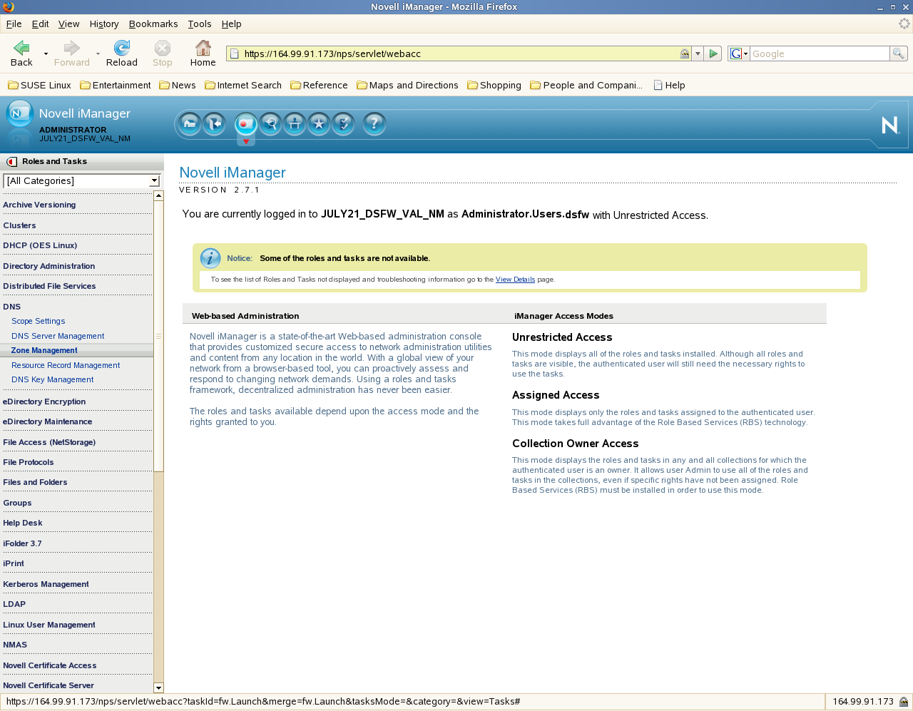This screenshot has width=913, height=711.
Task: Open the Resource Record Management task
Action: pyautogui.click(x=66, y=365)
